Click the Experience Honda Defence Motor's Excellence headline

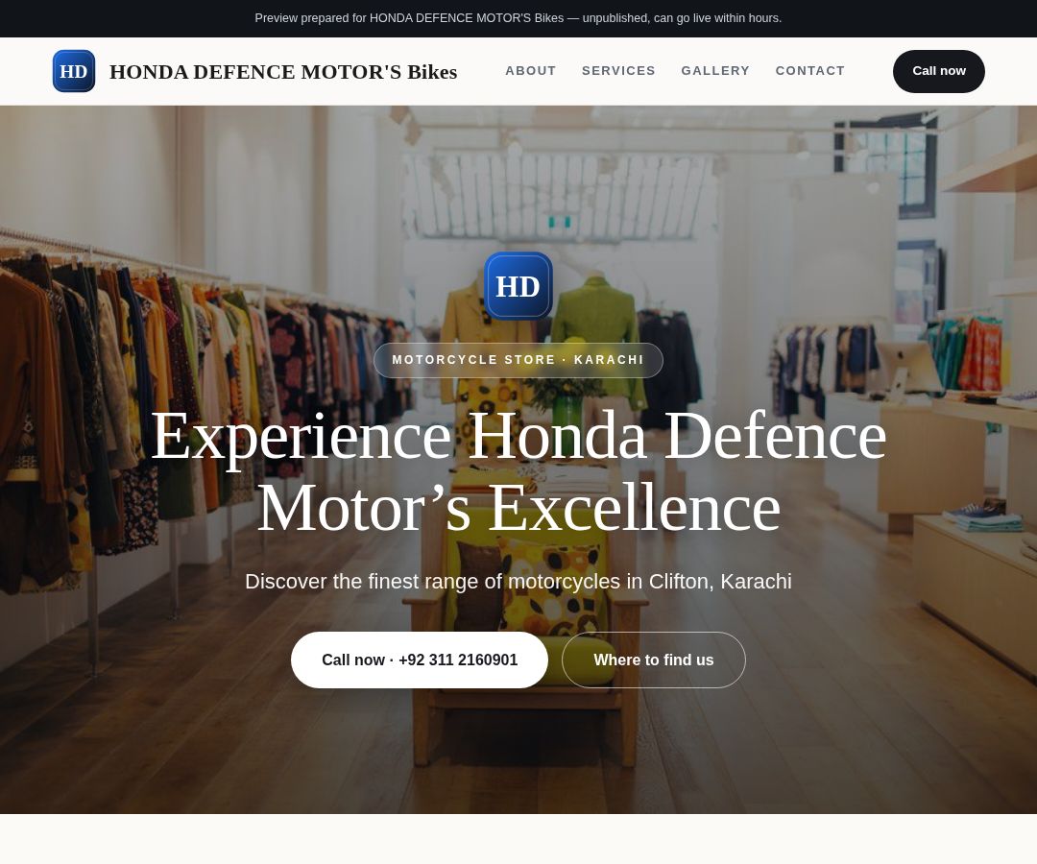[x=518, y=471]
